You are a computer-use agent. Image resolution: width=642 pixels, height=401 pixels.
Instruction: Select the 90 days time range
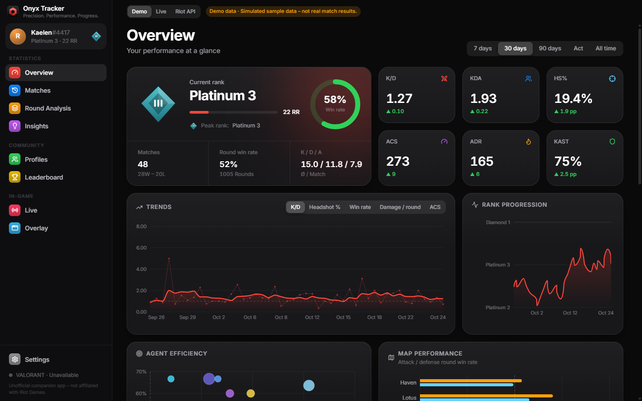click(x=550, y=49)
